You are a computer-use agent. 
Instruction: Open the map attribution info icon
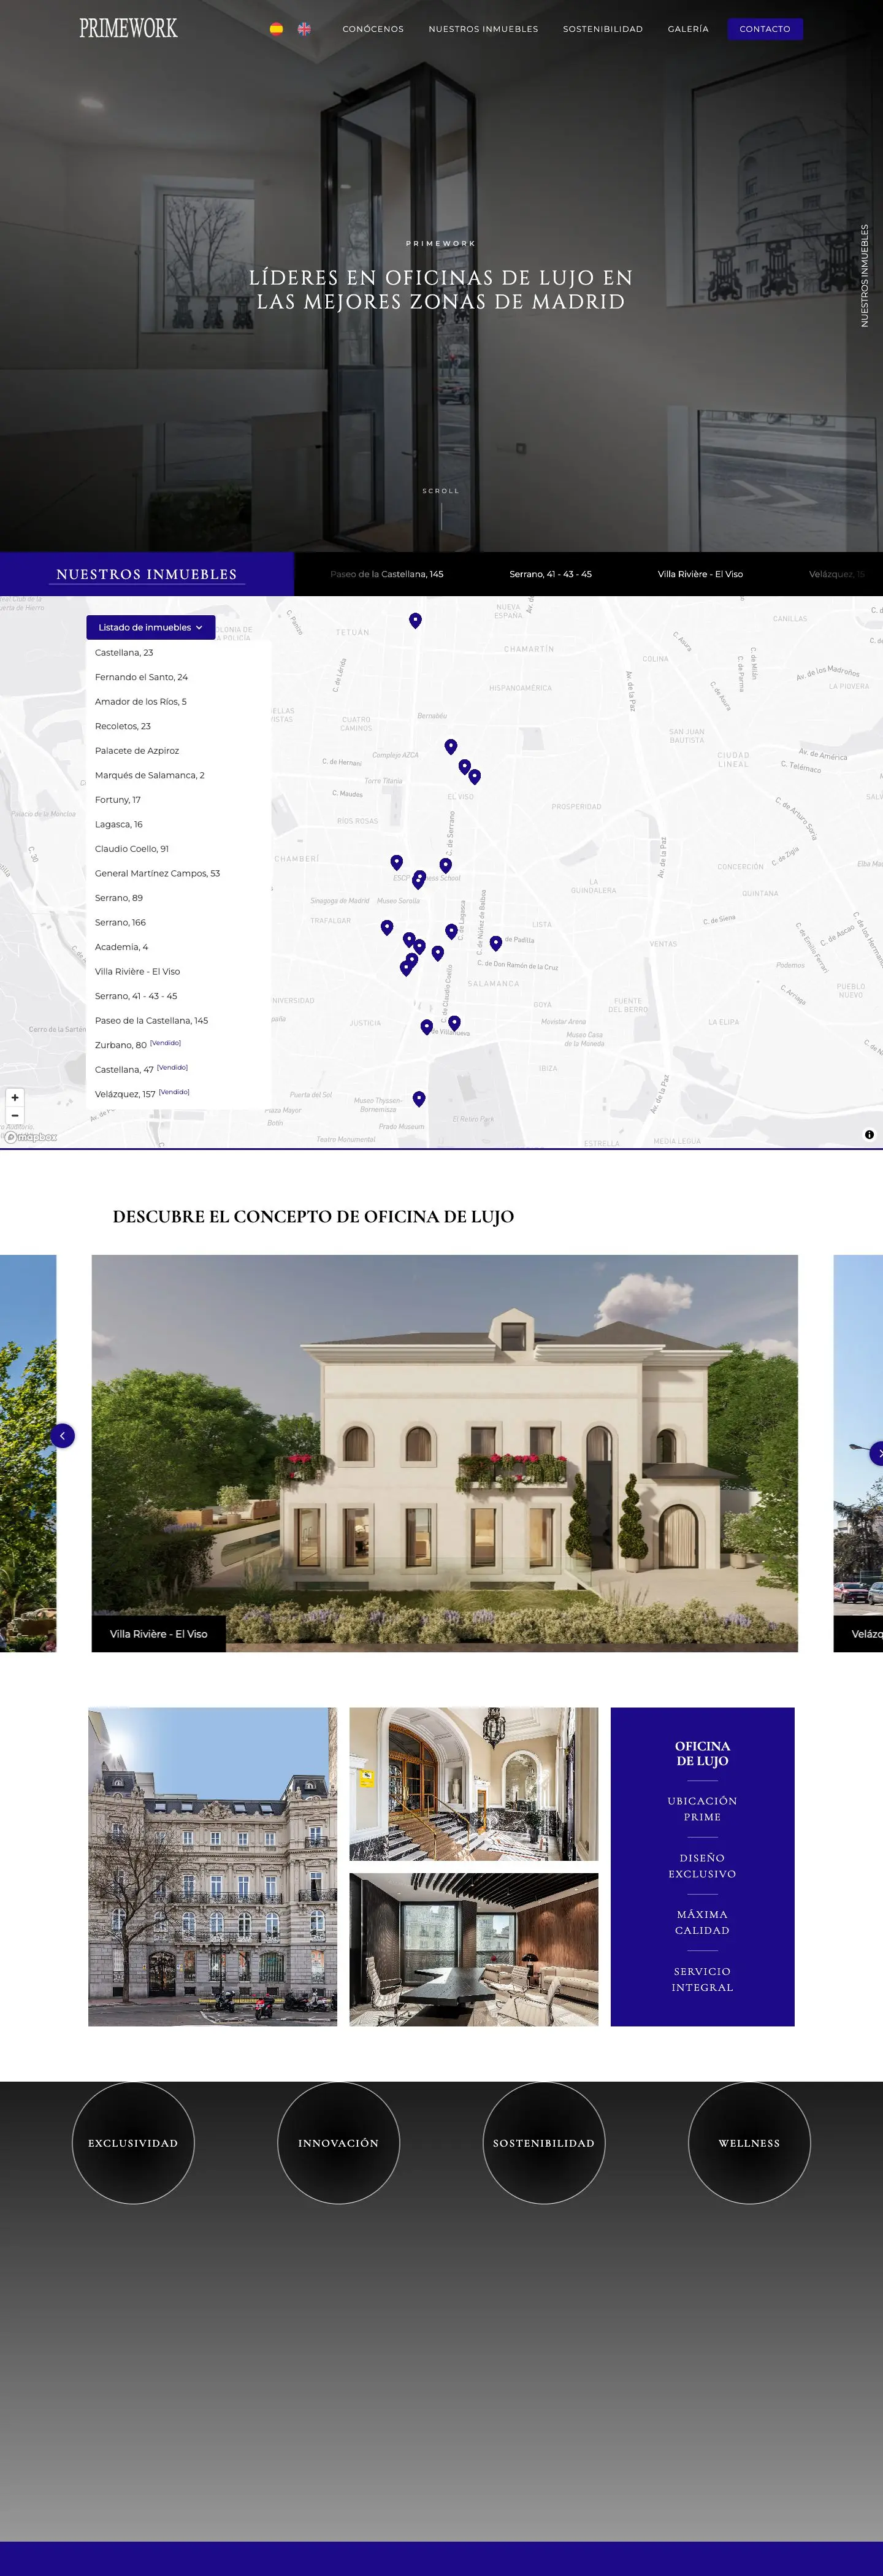869,1134
